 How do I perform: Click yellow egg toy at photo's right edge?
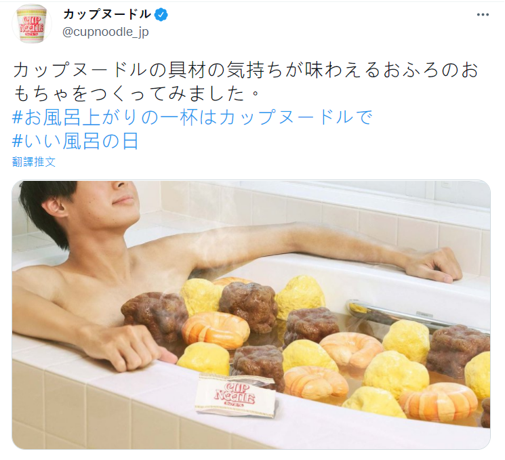click(478, 375)
